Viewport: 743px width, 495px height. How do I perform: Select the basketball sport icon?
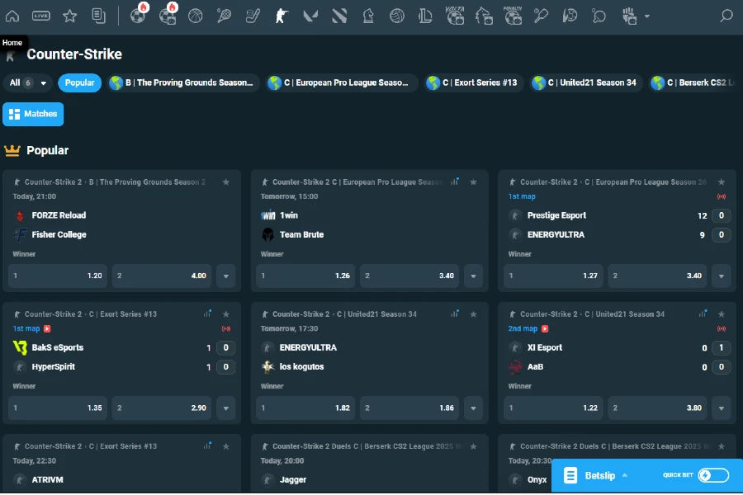[196, 15]
